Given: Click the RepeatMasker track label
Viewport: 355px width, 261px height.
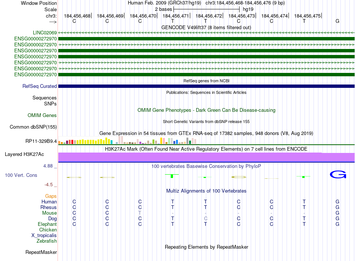Looking at the screenshot, I should click(x=41, y=252).
